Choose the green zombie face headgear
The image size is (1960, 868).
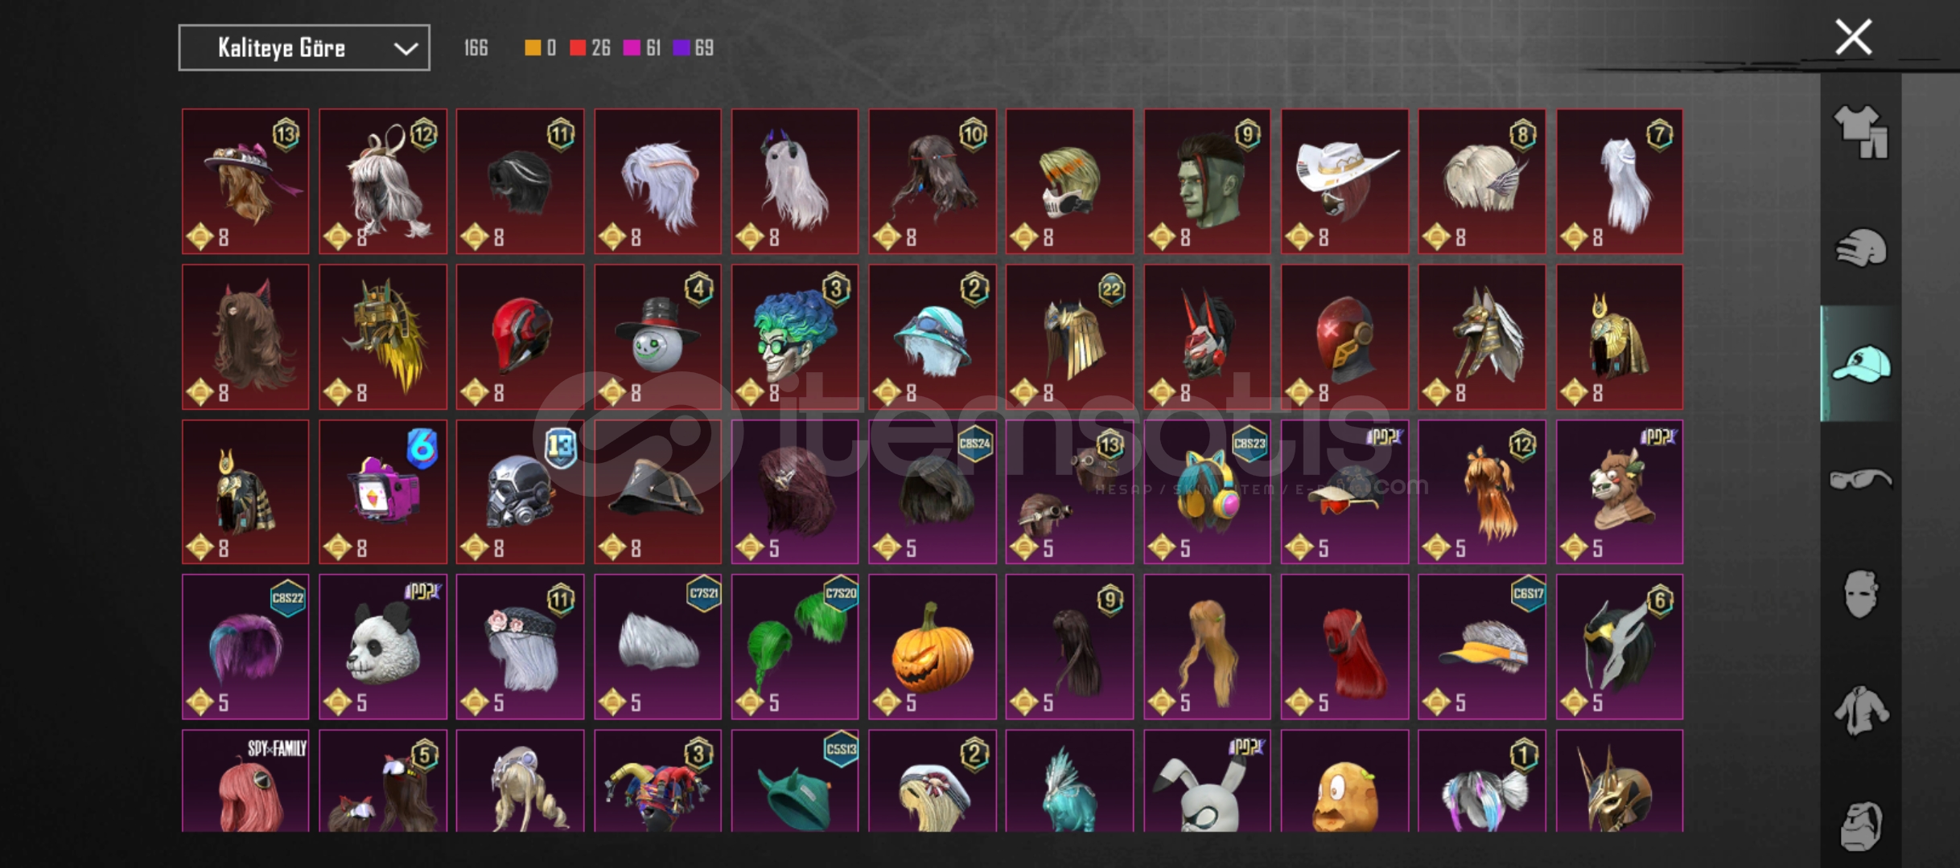click(x=1207, y=182)
